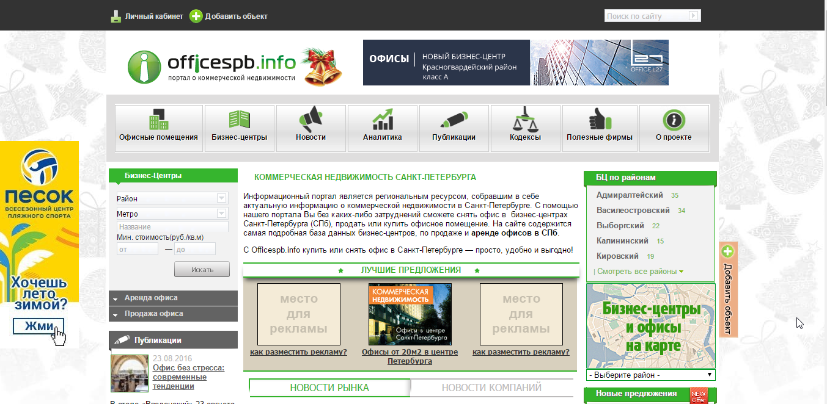
Task: Focus the minimum price от field
Action: pyautogui.click(x=138, y=249)
